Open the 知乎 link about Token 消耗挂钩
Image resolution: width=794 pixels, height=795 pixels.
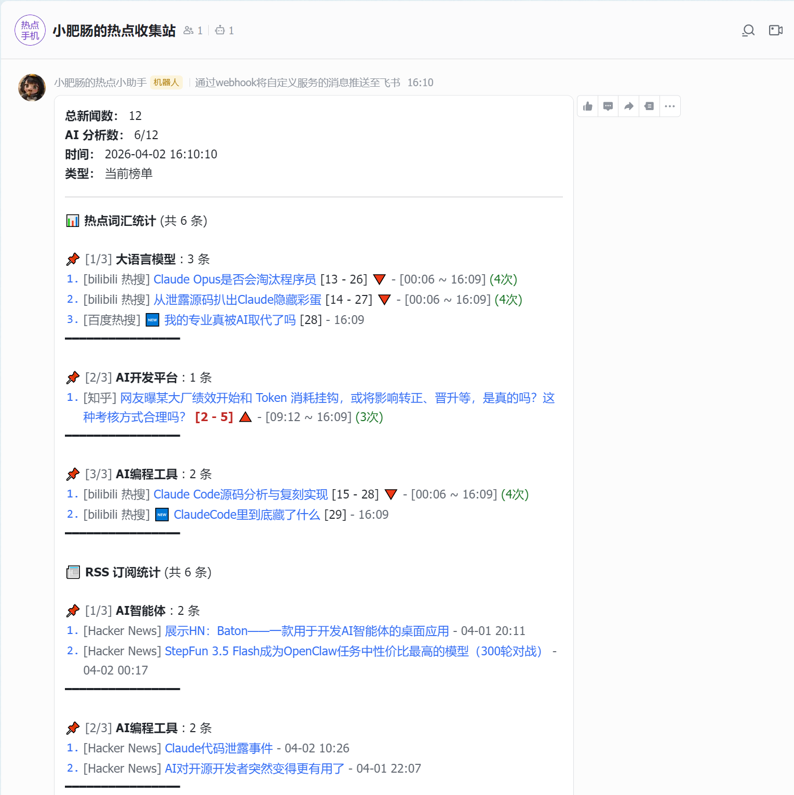319,408
